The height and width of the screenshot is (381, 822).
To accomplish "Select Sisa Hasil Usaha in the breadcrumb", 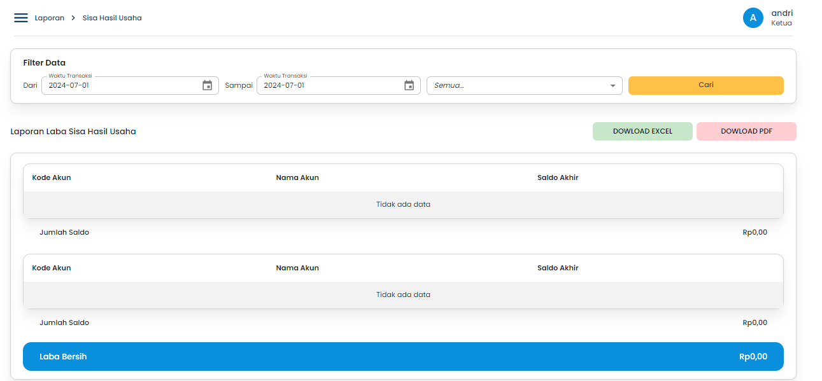I will point(112,18).
